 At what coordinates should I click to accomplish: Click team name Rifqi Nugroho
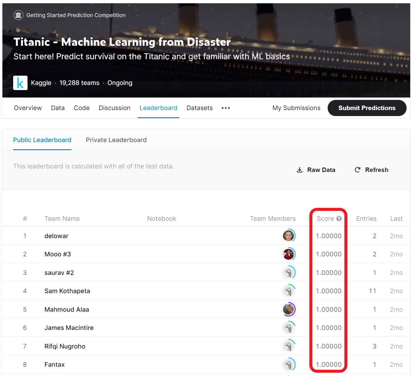pos(65,346)
